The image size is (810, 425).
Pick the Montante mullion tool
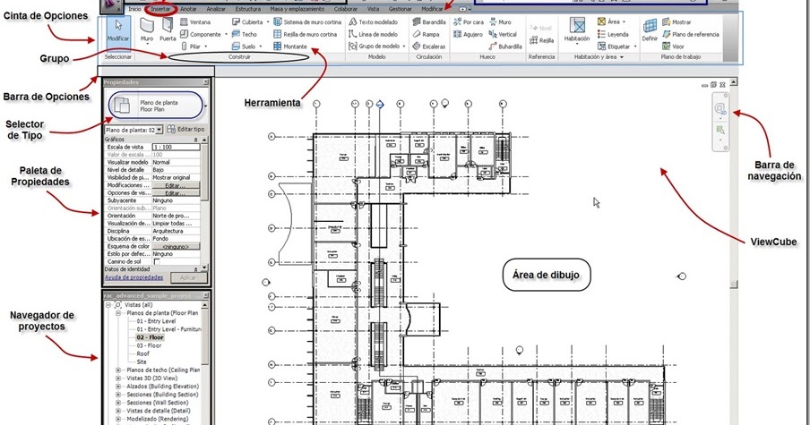click(x=290, y=47)
